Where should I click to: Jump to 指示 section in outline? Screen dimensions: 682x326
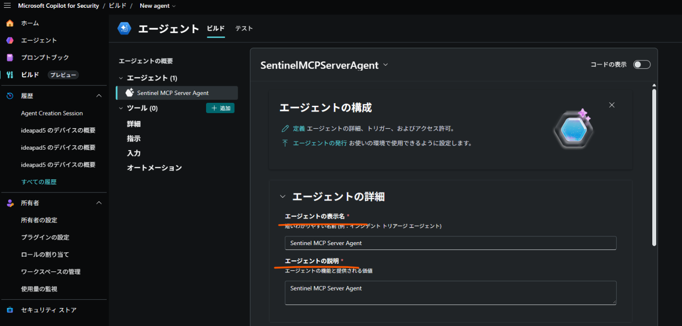134,138
